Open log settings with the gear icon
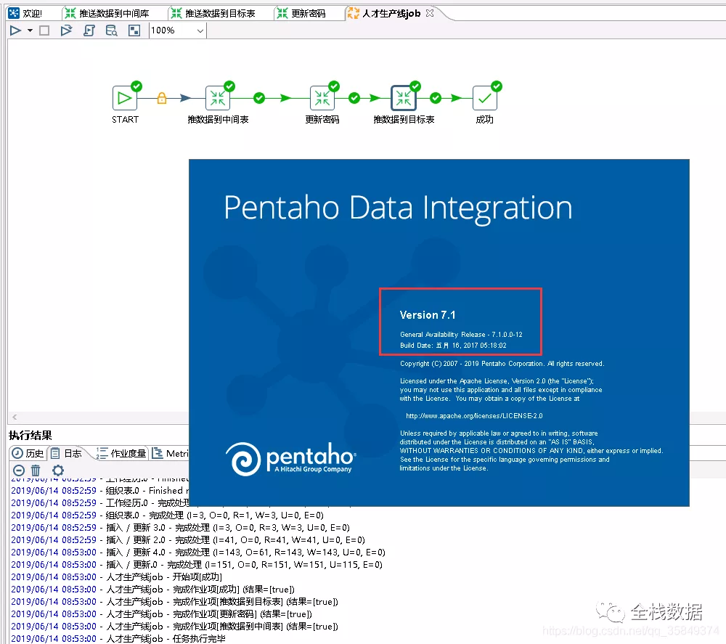 (58, 470)
